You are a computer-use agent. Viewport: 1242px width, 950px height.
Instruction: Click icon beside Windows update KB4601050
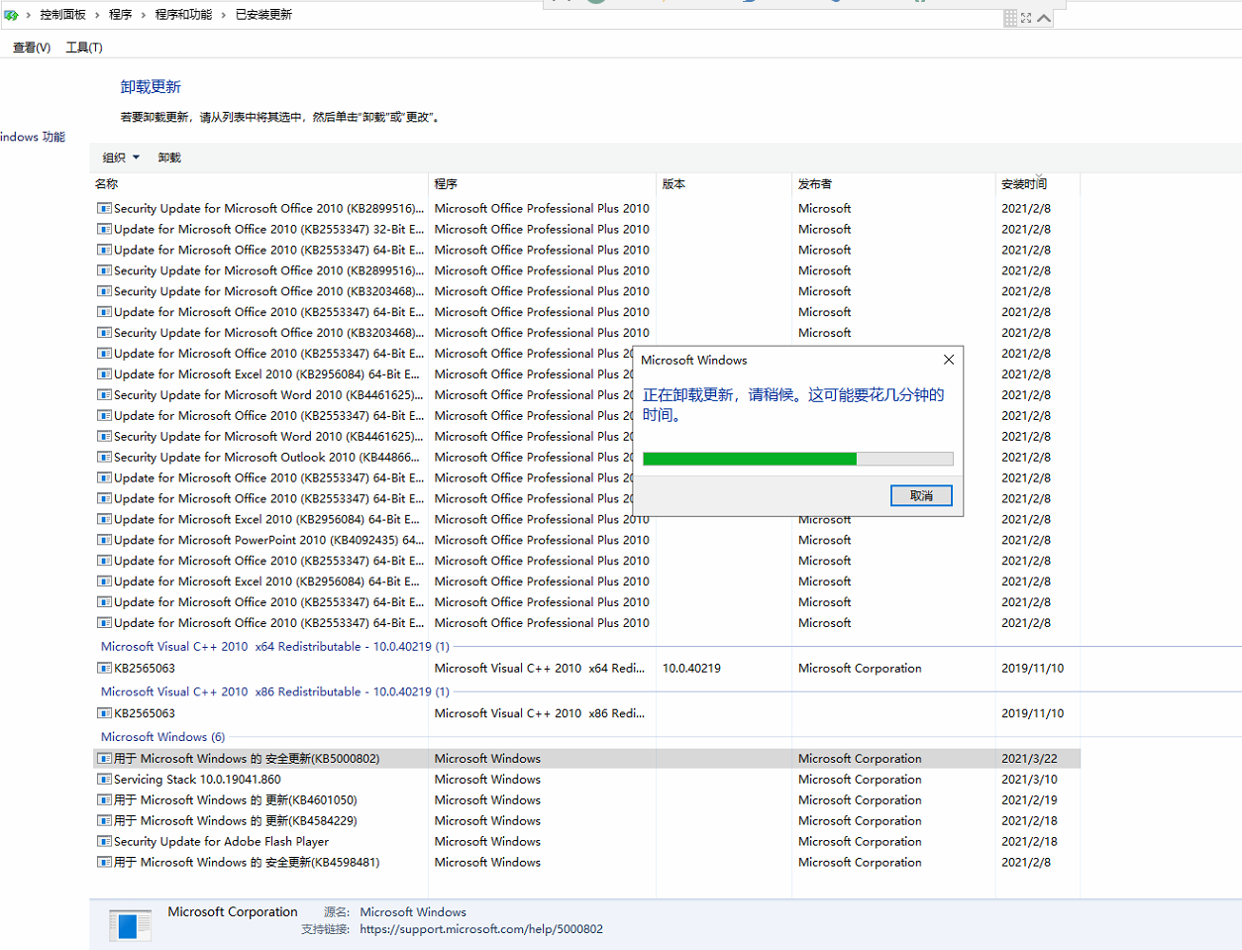(104, 800)
